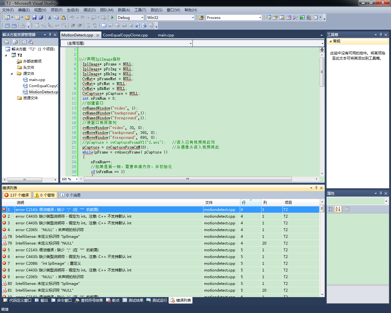Sort errors by the 文件 column header
The width and height of the screenshot is (391, 313).
[222, 202]
